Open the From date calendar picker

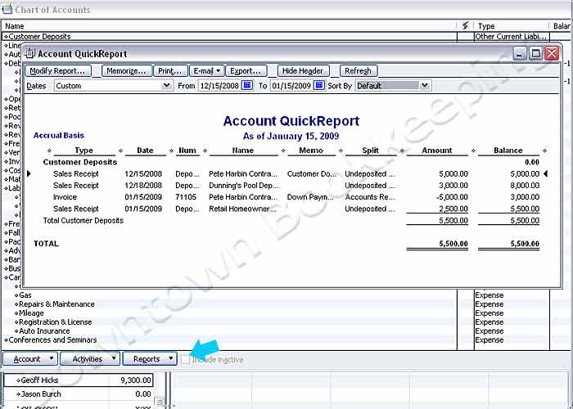click(247, 85)
